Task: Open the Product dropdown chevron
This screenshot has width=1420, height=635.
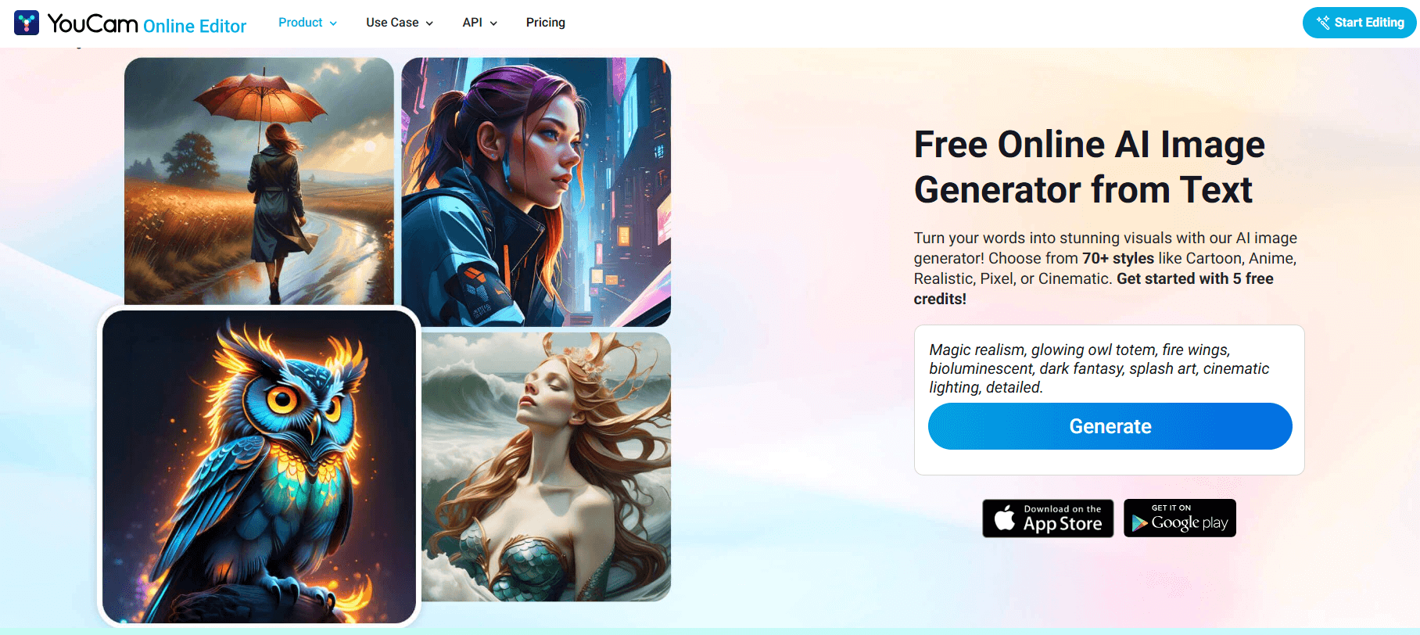Action: click(x=333, y=23)
